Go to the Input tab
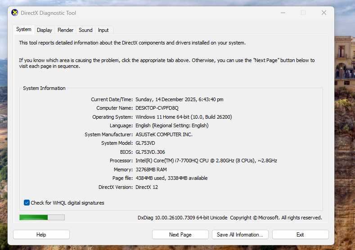 click(x=103, y=30)
